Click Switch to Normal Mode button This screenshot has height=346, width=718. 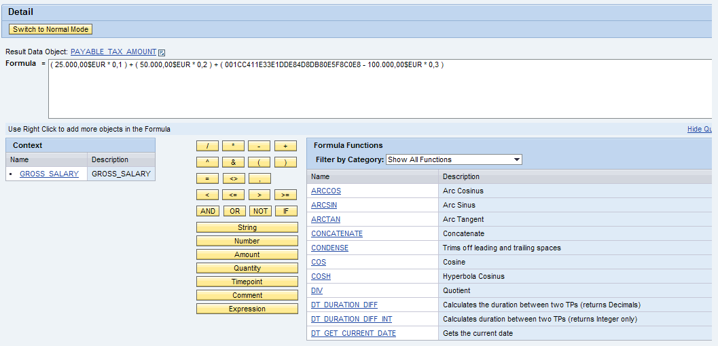point(50,29)
